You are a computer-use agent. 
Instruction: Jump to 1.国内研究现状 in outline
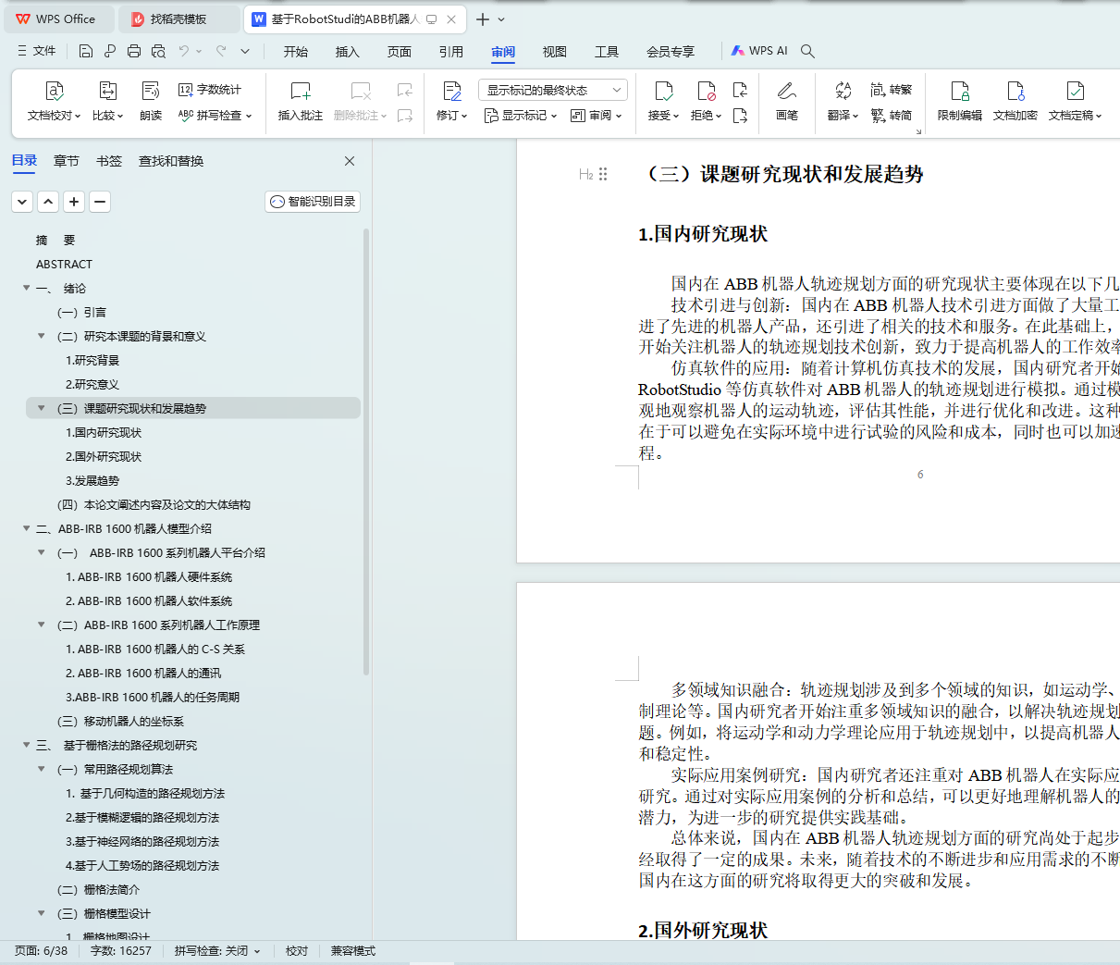104,432
